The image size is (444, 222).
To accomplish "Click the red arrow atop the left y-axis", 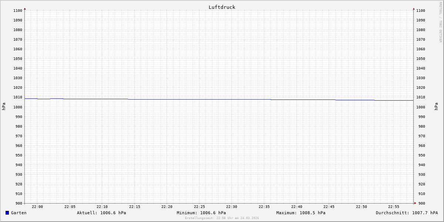I will pyautogui.click(x=25, y=9).
